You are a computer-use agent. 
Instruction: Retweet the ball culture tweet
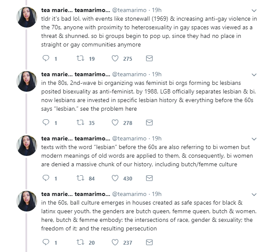pos(81,243)
